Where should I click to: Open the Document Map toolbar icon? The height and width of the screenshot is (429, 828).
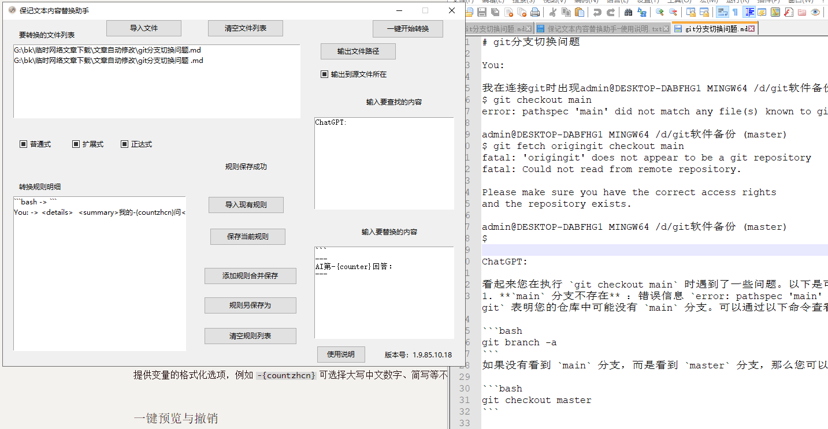[775, 12]
